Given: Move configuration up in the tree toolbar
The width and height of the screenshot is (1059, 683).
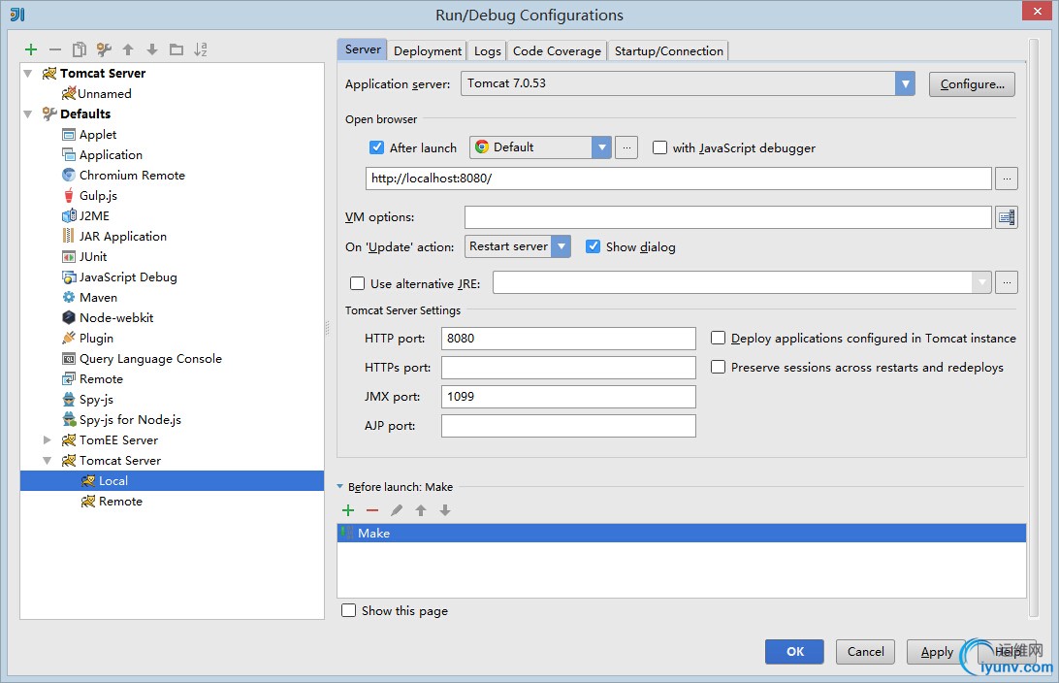Looking at the screenshot, I should (x=128, y=49).
